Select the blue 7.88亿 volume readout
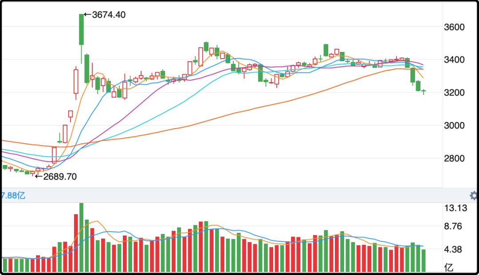This screenshot has width=479, height=275. tap(12, 196)
